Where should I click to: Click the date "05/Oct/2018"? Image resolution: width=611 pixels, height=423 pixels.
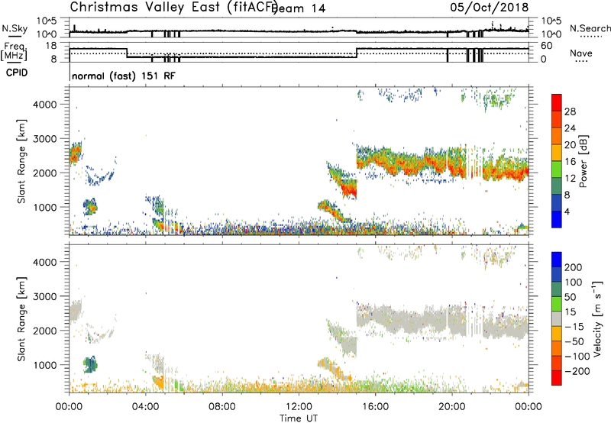pos(490,8)
